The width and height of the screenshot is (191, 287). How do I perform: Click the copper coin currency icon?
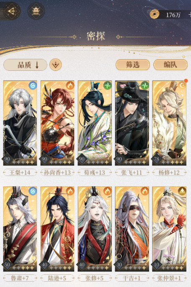point(155,14)
